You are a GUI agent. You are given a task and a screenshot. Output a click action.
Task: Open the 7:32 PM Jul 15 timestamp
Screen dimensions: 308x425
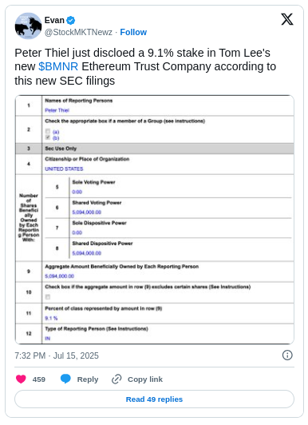[57, 355]
